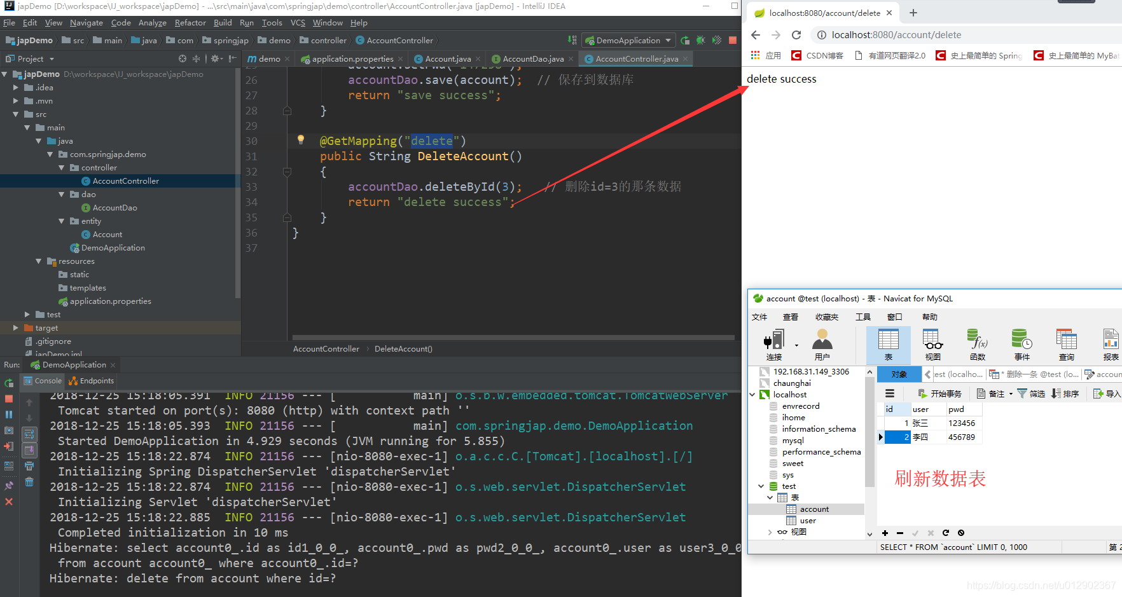
Task: Open Project panel settings gear
Action: click(x=217, y=58)
